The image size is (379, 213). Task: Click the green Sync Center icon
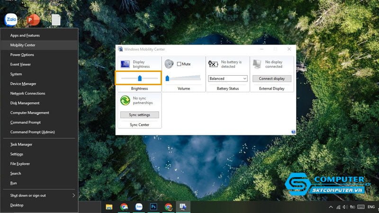125,100
